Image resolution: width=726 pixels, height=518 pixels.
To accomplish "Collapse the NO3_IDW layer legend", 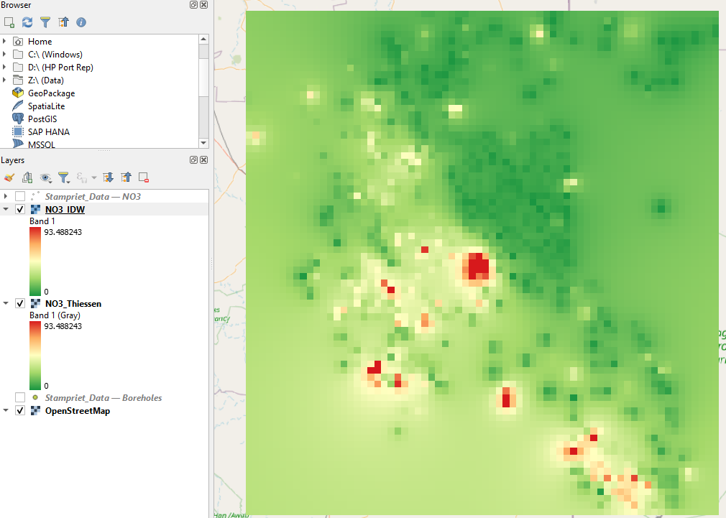I will (x=7, y=208).
